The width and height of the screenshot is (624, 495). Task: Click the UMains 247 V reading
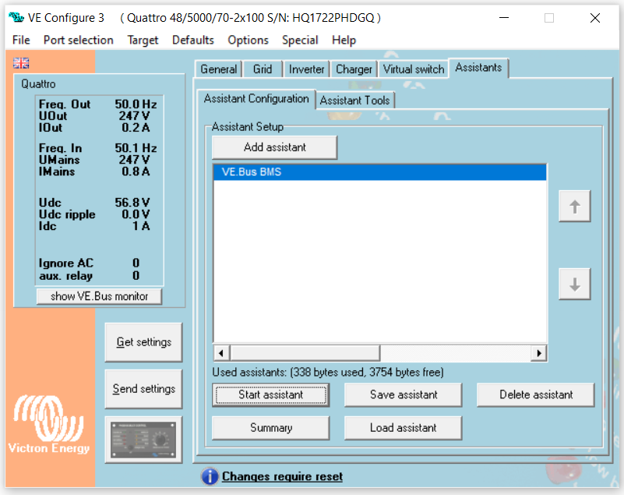point(94,160)
